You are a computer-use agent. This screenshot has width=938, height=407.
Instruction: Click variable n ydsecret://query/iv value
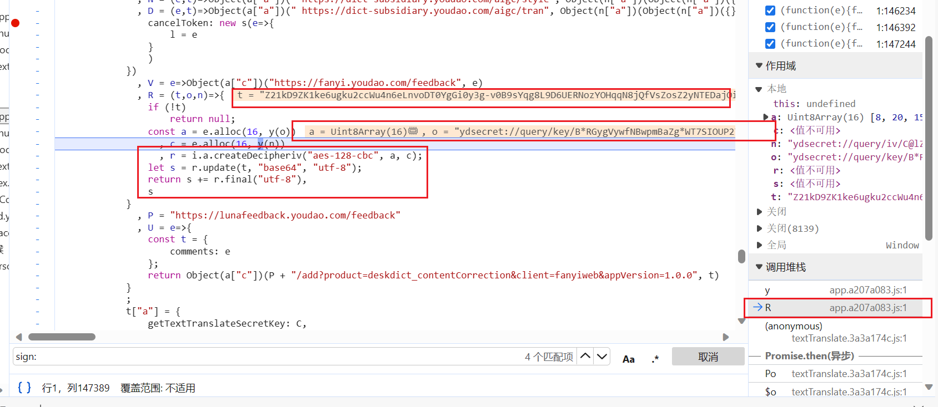[855, 144]
